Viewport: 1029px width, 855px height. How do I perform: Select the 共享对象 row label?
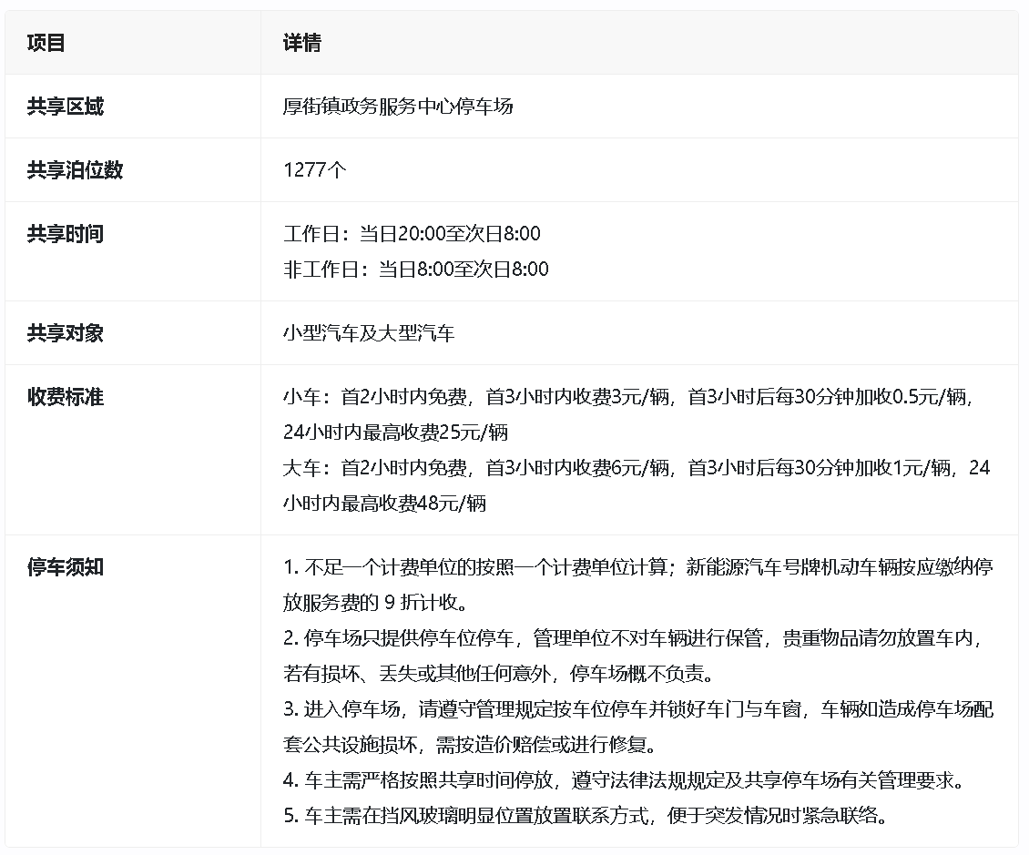66,333
